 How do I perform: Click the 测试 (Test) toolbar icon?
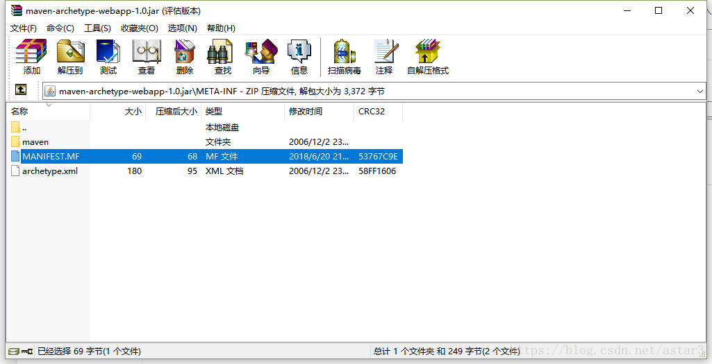click(108, 51)
